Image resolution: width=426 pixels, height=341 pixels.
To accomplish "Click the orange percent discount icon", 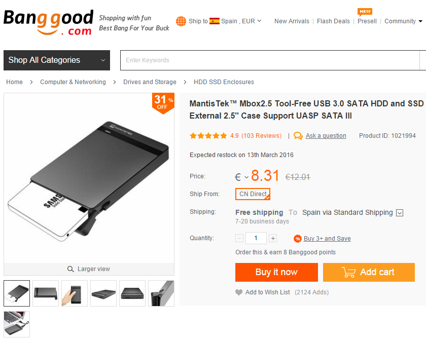I will (298, 239).
